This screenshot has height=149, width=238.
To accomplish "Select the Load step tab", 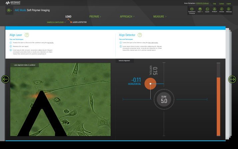I will [68, 16].
